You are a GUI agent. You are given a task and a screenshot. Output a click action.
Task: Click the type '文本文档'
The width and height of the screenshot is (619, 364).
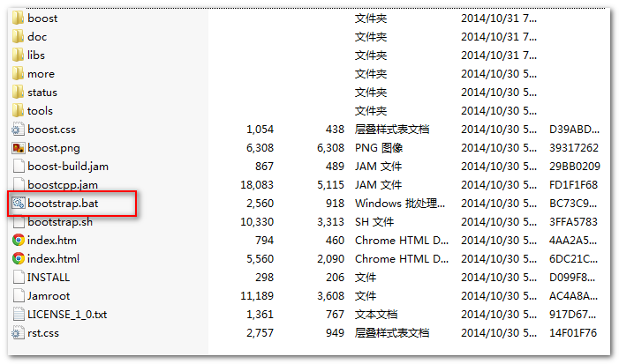click(x=376, y=315)
